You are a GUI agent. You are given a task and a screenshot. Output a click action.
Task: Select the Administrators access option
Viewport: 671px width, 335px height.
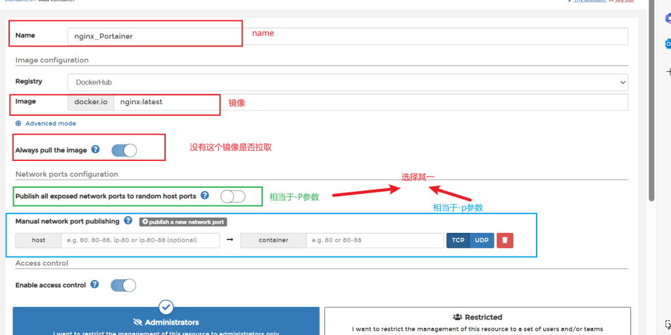[x=166, y=321]
